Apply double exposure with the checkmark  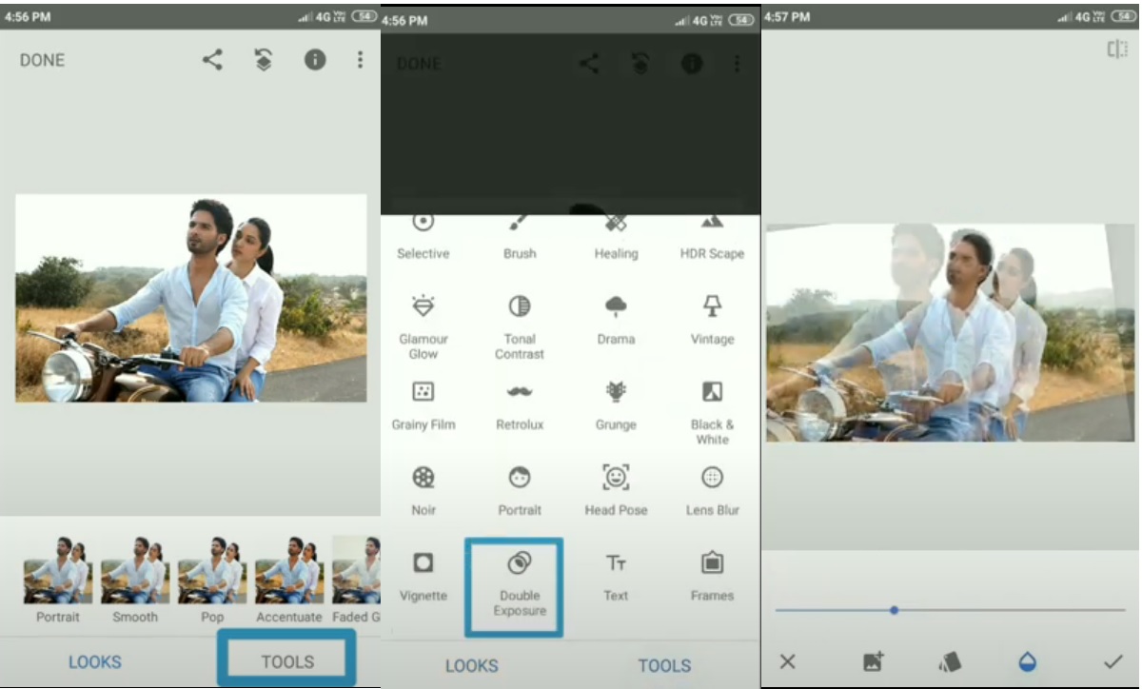point(1112,661)
